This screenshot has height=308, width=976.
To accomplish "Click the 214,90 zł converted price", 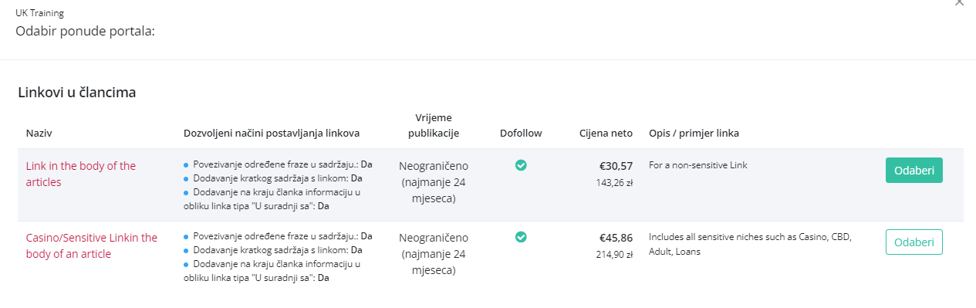I will [x=614, y=255].
